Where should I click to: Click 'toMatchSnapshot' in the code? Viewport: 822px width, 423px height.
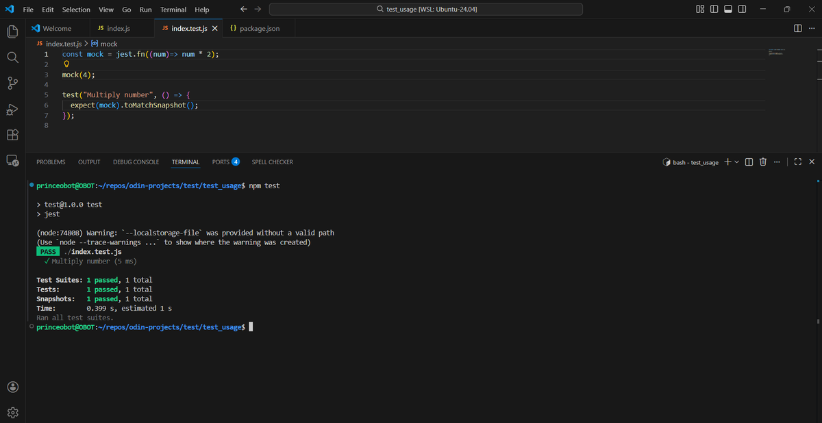(x=155, y=105)
